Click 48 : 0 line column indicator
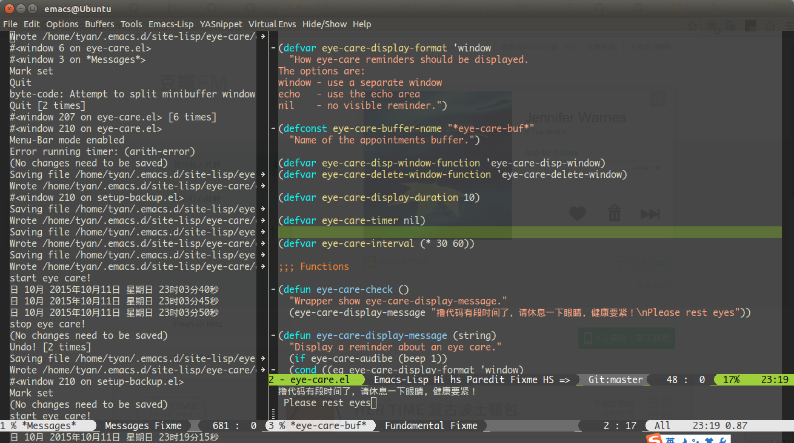 point(685,379)
